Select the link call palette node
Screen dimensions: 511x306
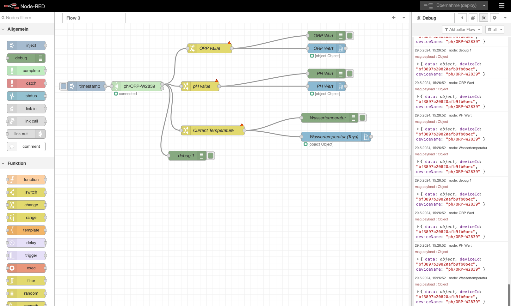pyautogui.click(x=26, y=121)
